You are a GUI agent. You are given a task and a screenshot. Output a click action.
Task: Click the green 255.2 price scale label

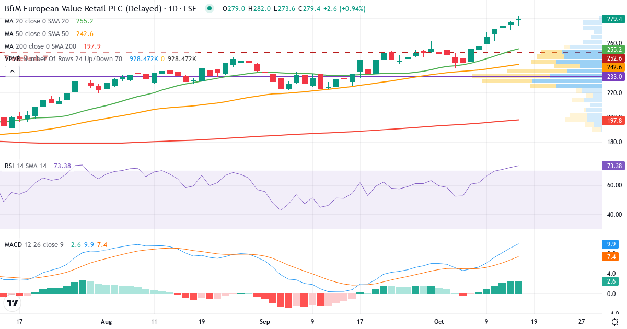[x=613, y=50]
